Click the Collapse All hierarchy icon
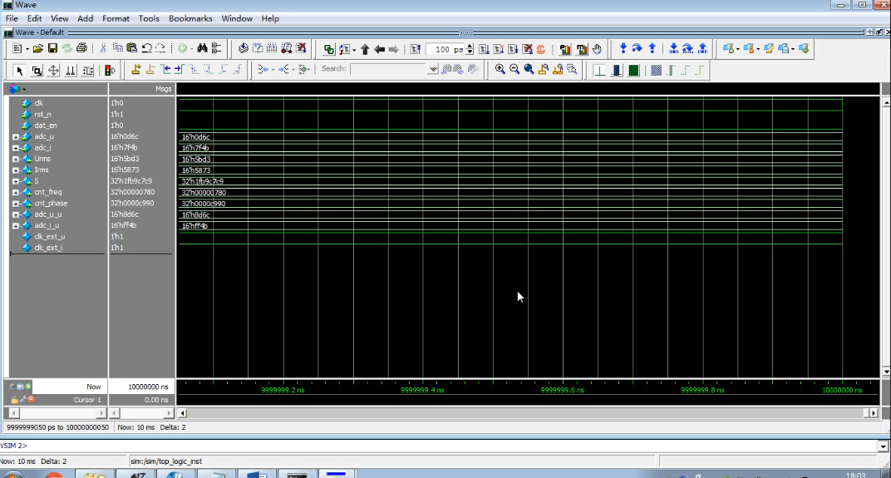 [x=216, y=49]
